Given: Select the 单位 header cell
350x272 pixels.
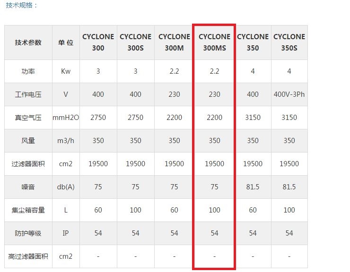Looking at the screenshot, I should pyautogui.click(x=66, y=42).
